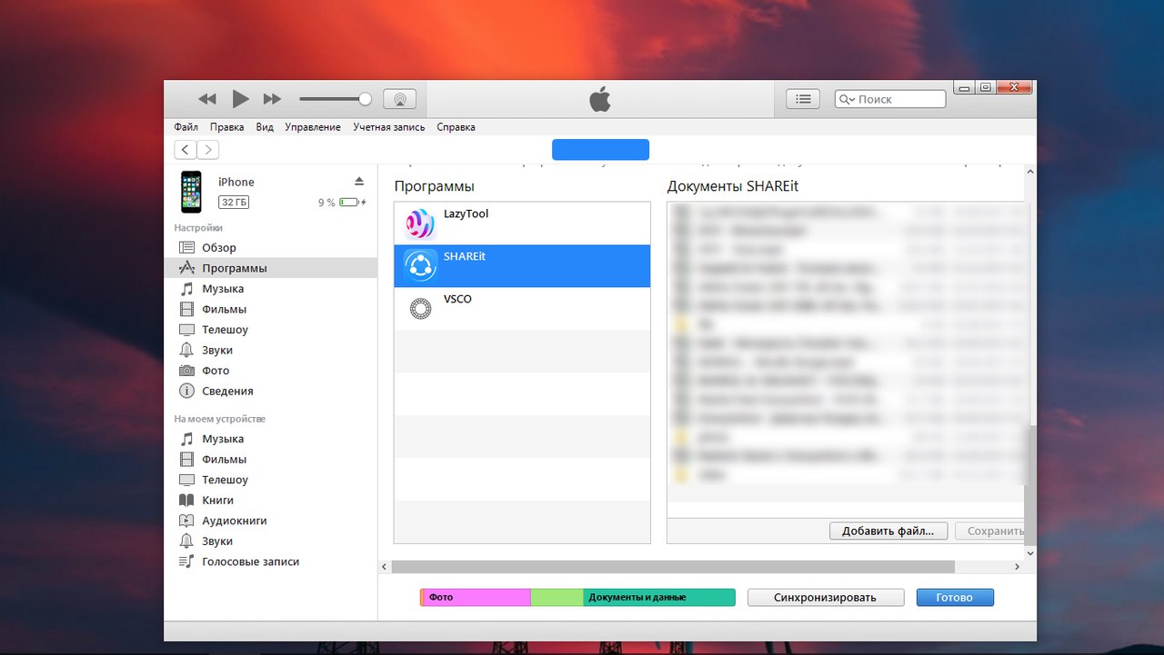The image size is (1164, 655).
Task: Go back with the left arrow button
Action: 186,150
